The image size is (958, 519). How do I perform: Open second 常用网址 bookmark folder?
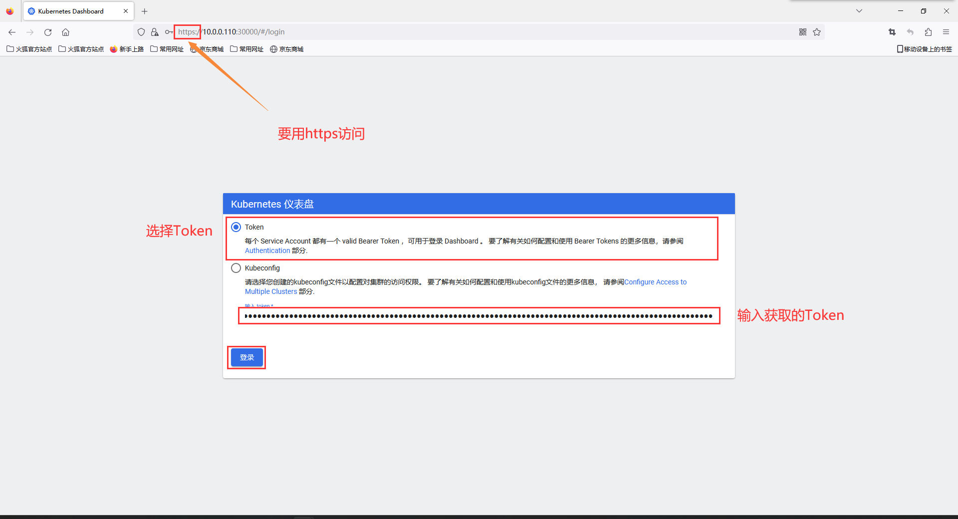point(246,49)
